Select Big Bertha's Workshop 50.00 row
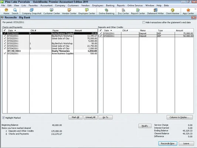Viewport: 197px width, 148px height. click(50, 43)
